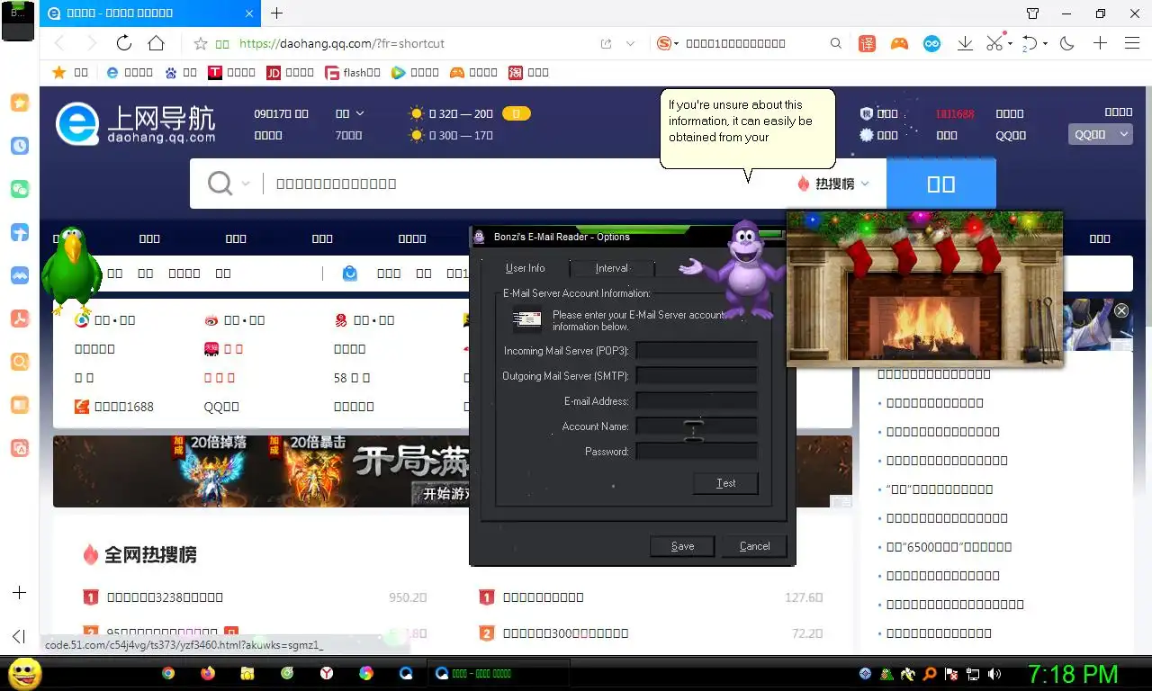Open the red T bookmark in bookmarks bar
The width and height of the screenshot is (1152, 691).
point(232,72)
